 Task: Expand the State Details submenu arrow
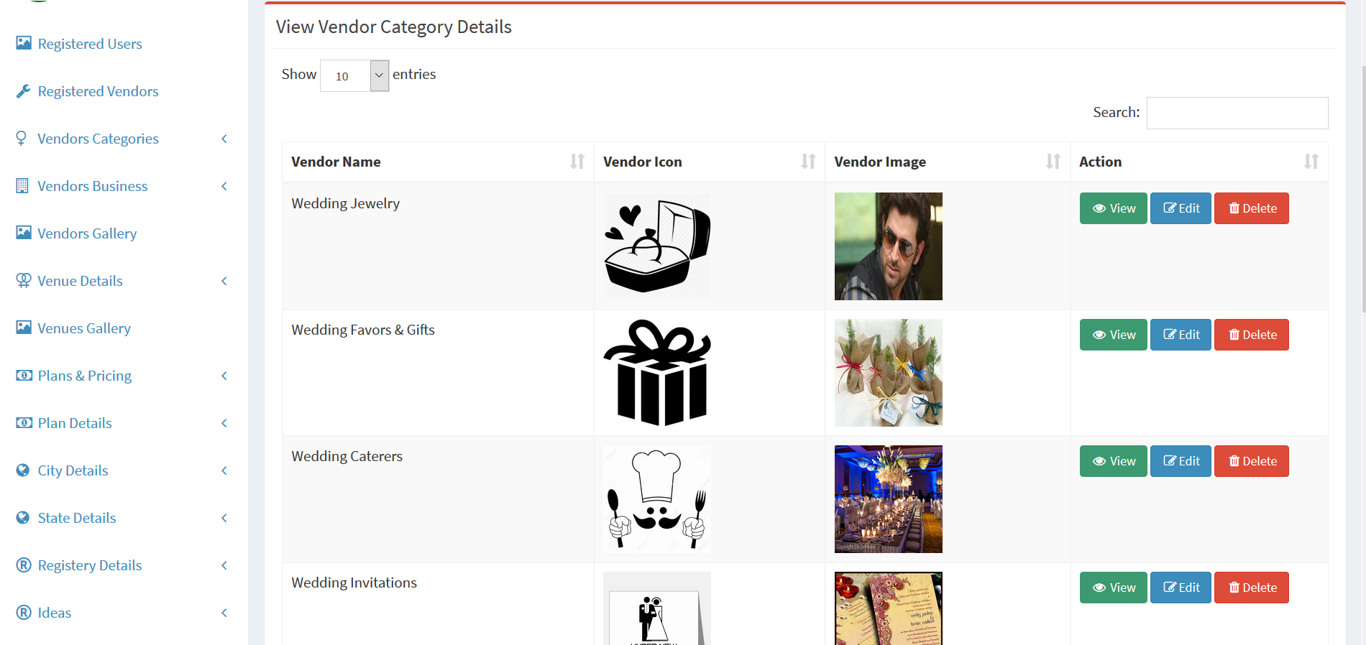[x=224, y=518]
